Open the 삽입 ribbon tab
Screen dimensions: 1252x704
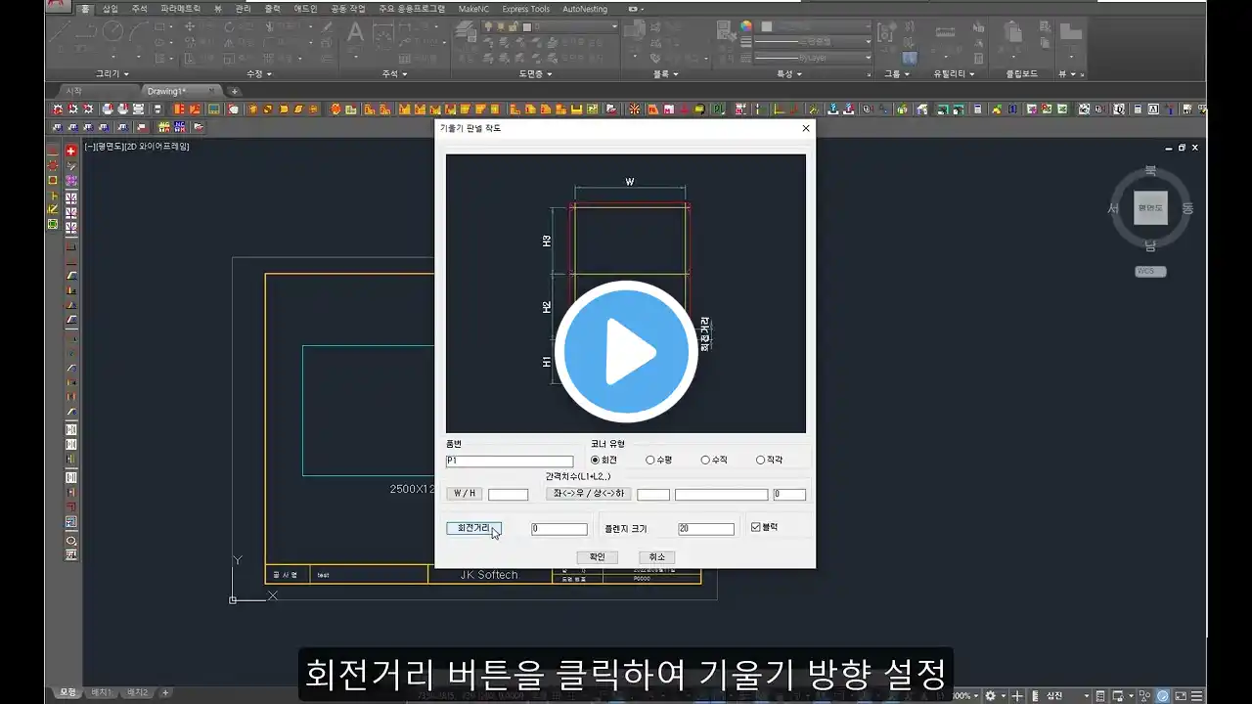[111, 9]
